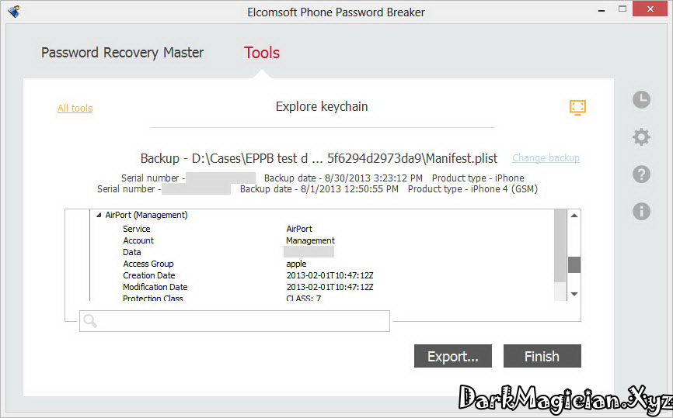
Task: Toggle the orange fullscreen view icon
Action: (577, 107)
